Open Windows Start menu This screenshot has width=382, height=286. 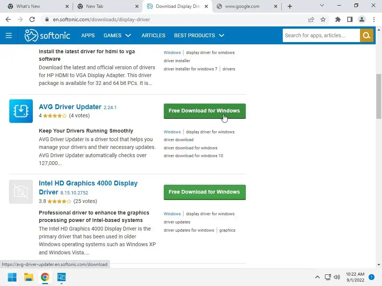pyautogui.click(x=12, y=277)
